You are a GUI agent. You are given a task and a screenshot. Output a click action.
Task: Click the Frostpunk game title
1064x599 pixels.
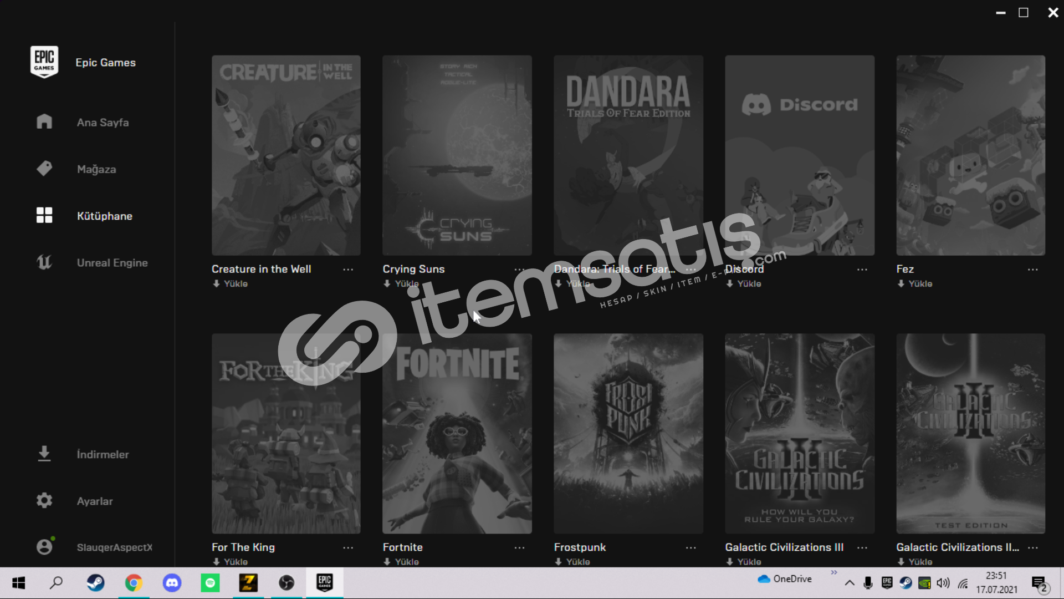tap(580, 547)
